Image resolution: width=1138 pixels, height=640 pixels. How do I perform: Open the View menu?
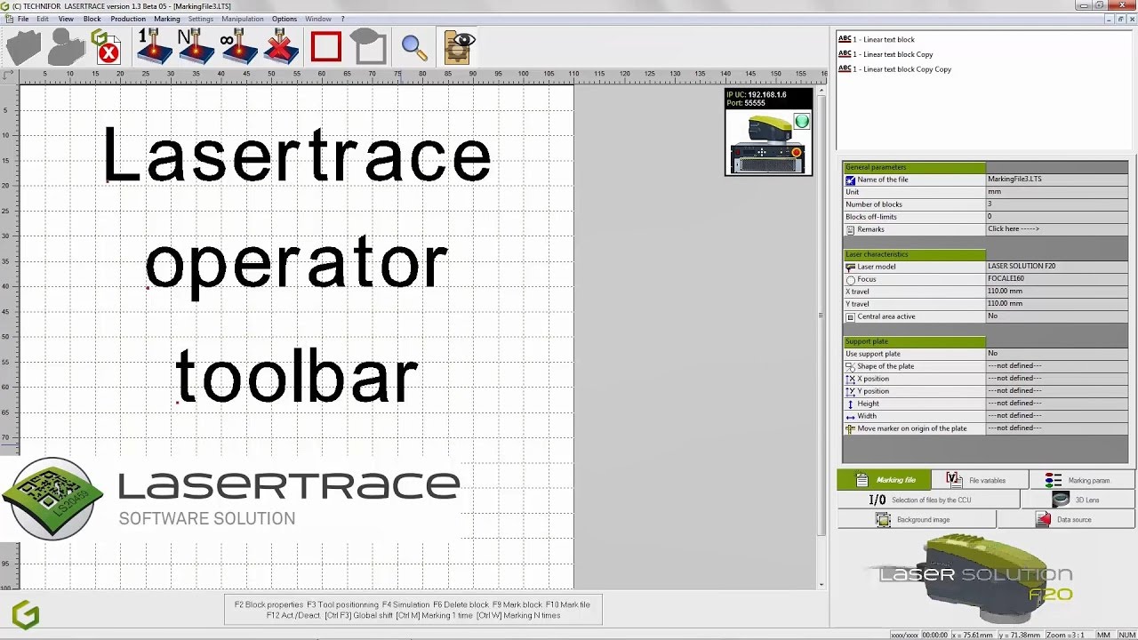[x=66, y=19]
